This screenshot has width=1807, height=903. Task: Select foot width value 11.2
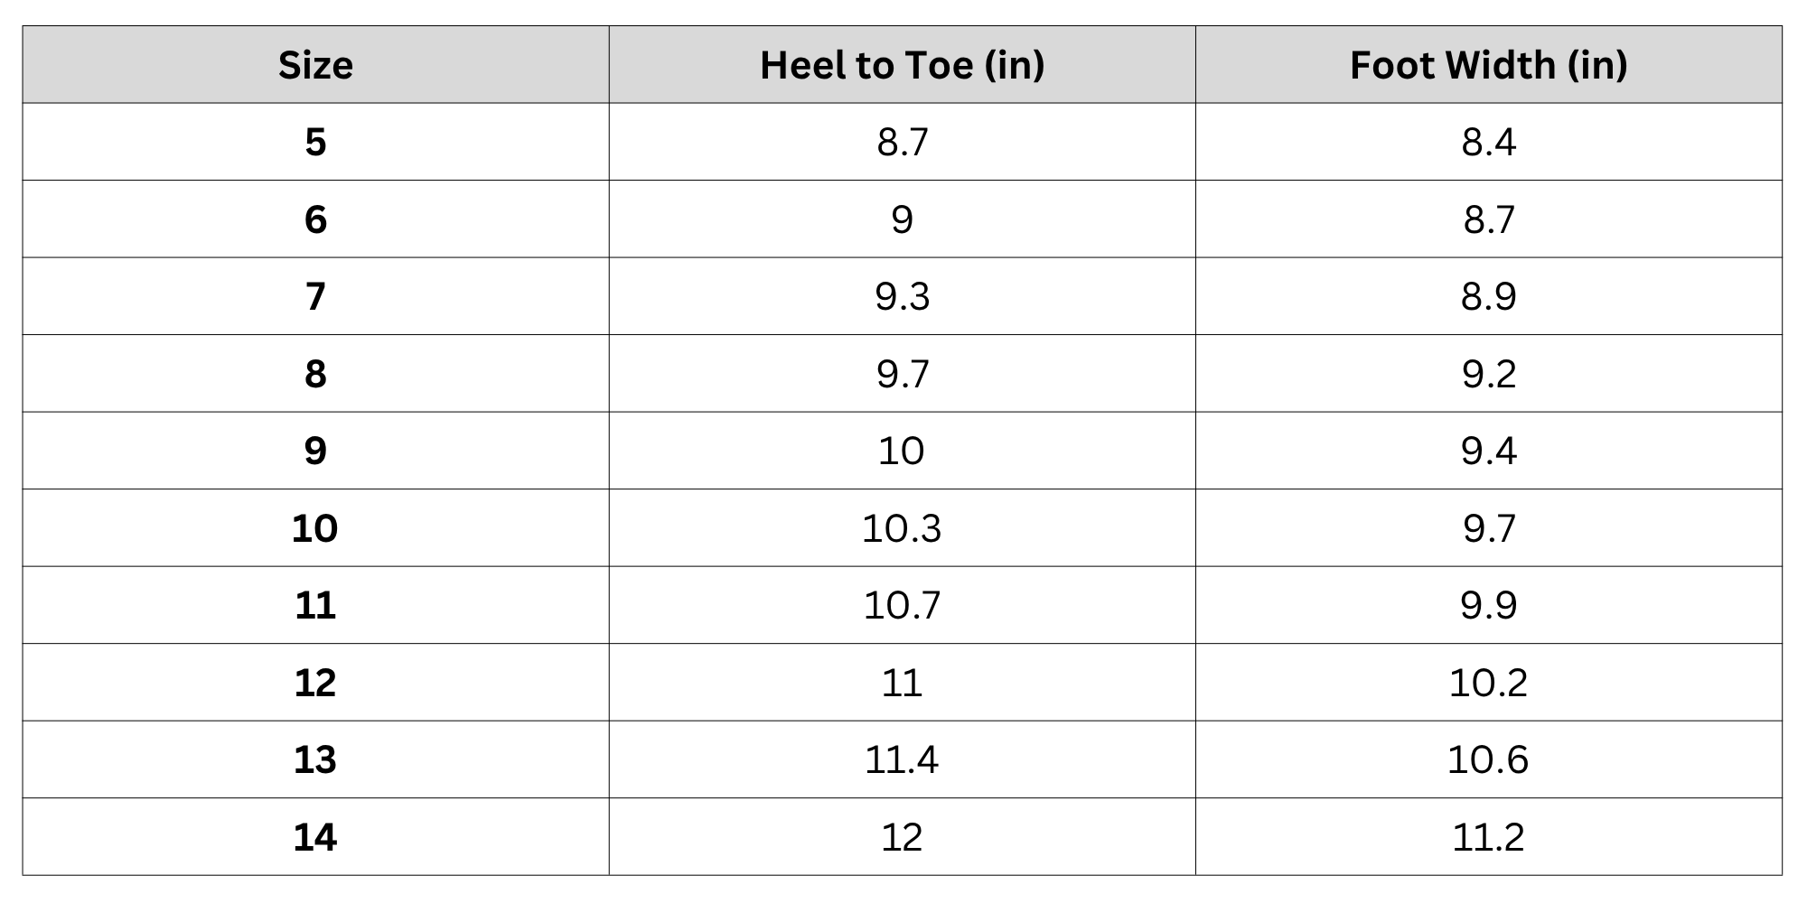pyautogui.click(x=1488, y=837)
